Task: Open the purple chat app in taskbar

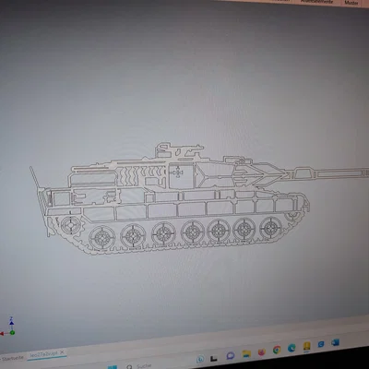Action: click(x=231, y=356)
